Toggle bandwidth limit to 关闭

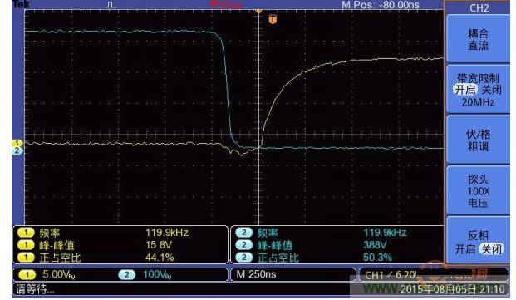tap(492, 90)
